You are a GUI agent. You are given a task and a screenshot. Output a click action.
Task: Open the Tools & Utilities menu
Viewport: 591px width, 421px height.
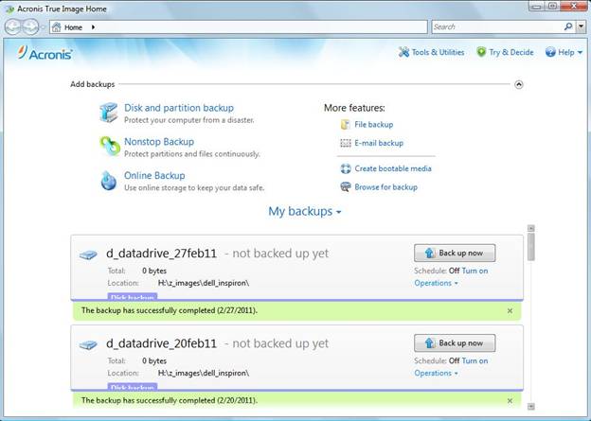click(x=431, y=52)
